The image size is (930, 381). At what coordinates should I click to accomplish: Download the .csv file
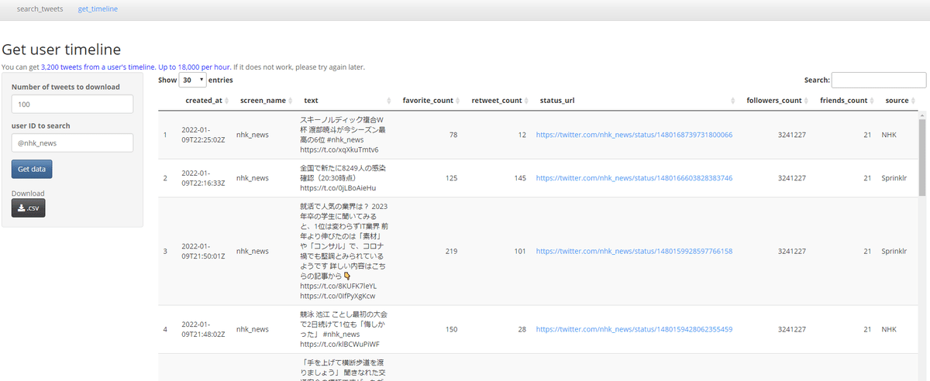[x=29, y=208]
